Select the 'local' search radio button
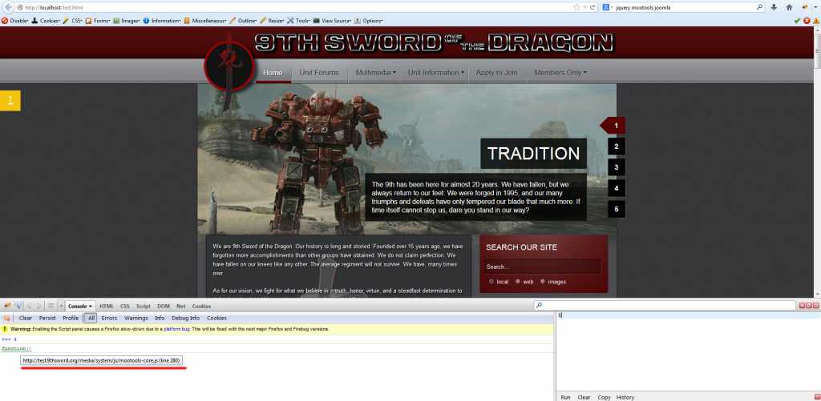 click(491, 282)
